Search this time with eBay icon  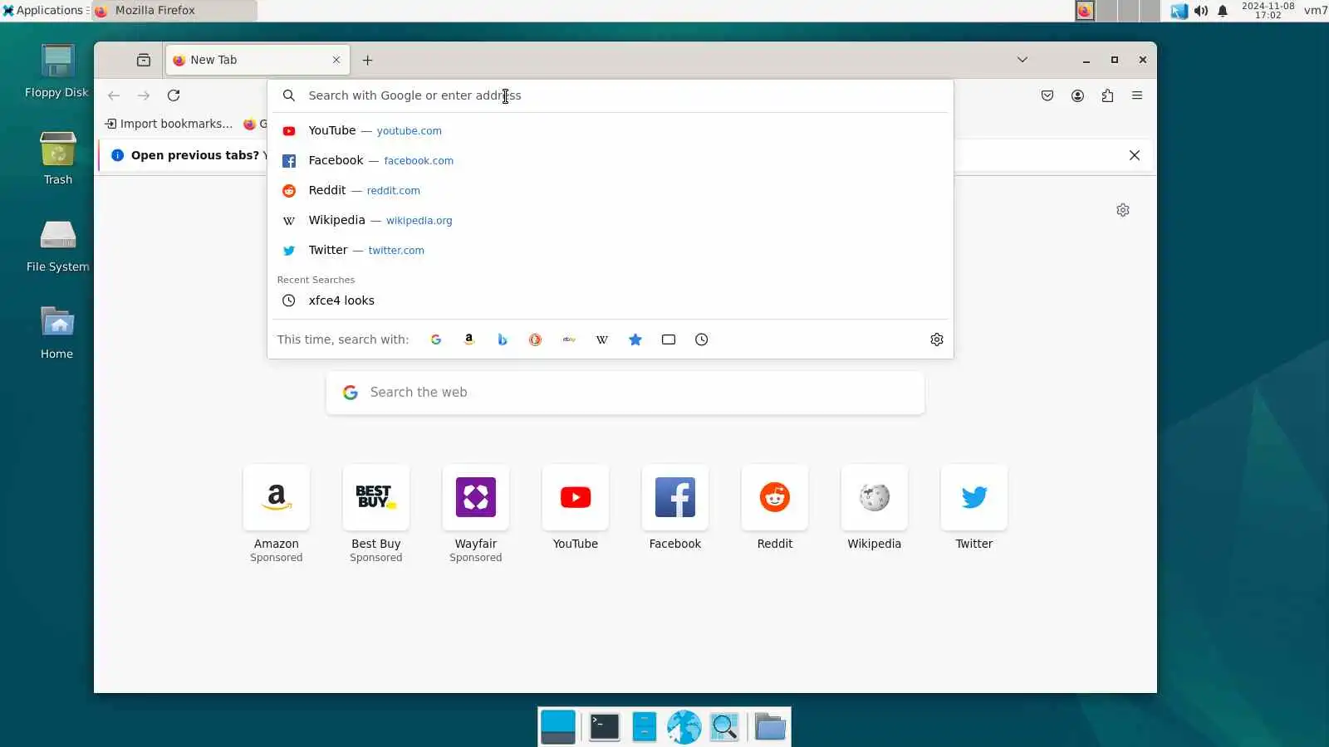point(569,339)
